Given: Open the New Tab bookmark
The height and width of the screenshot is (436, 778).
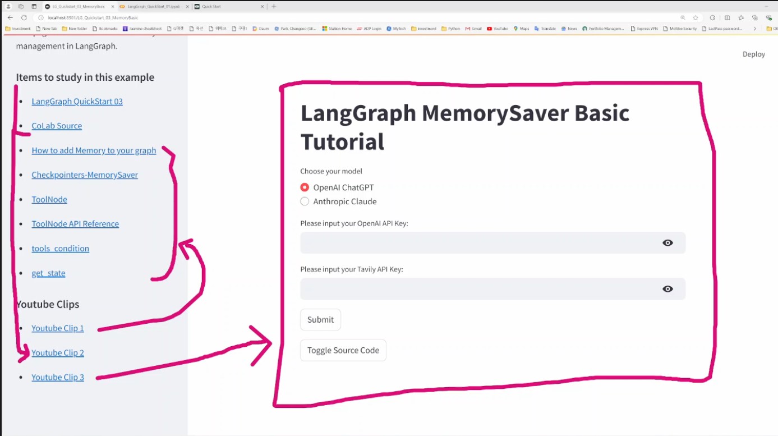Looking at the screenshot, I should coord(46,28).
